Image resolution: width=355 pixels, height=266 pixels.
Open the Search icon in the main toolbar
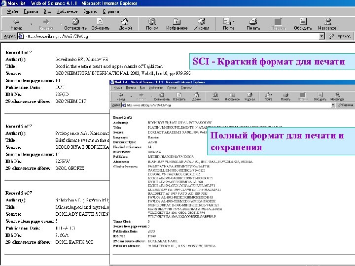(x=152, y=22)
